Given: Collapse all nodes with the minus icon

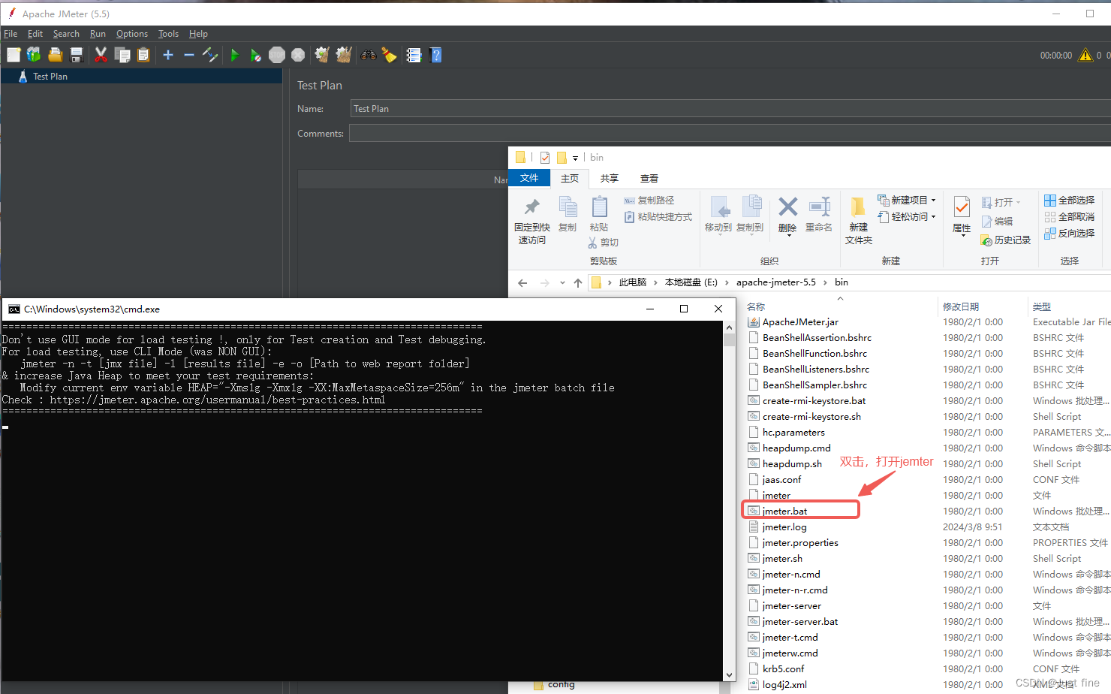Looking at the screenshot, I should pos(189,55).
